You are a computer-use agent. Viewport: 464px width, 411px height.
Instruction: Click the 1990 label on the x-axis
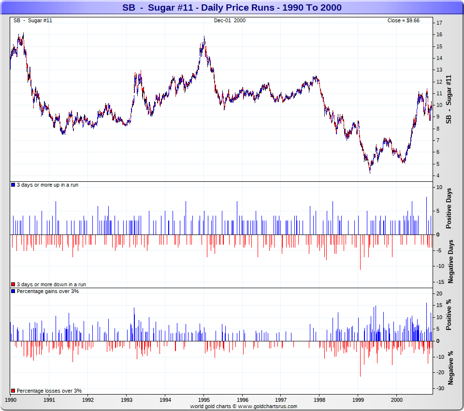pyautogui.click(x=11, y=400)
